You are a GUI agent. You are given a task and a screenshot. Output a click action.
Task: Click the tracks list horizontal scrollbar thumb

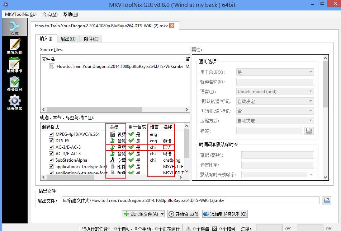(70, 177)
